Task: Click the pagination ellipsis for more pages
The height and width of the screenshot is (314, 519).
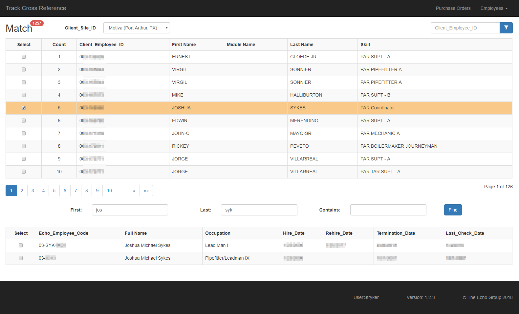Action: coord(122,191)
